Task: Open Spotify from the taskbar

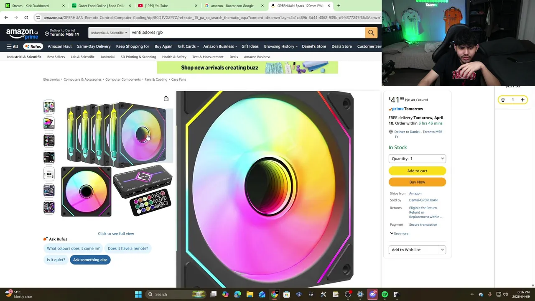Action: coord(385,294)
